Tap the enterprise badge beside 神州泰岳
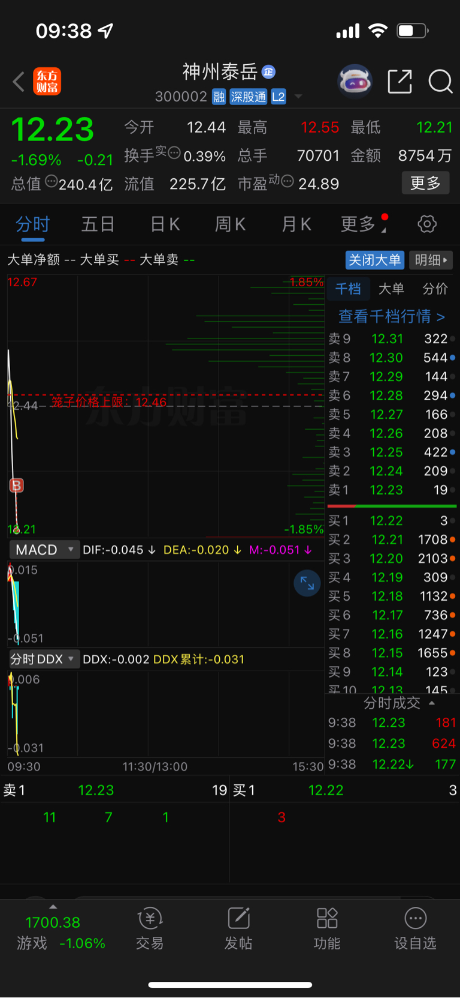 268,72
